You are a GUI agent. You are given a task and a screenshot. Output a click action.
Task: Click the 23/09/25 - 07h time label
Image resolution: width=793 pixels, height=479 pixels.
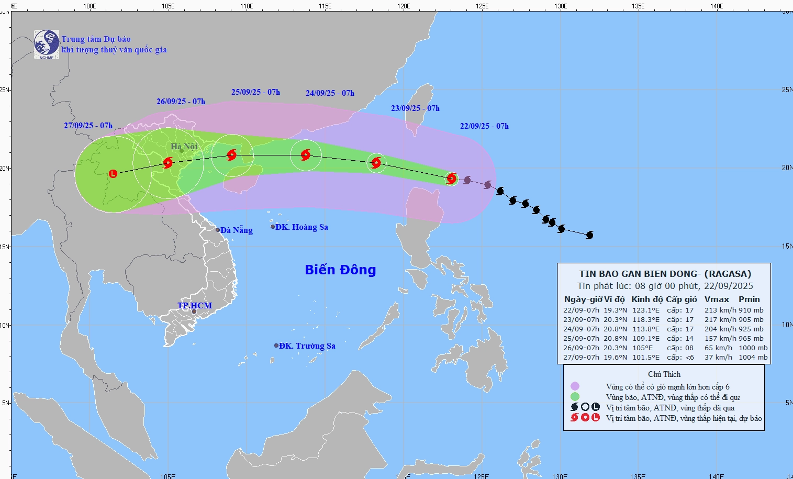pos(415,108)
